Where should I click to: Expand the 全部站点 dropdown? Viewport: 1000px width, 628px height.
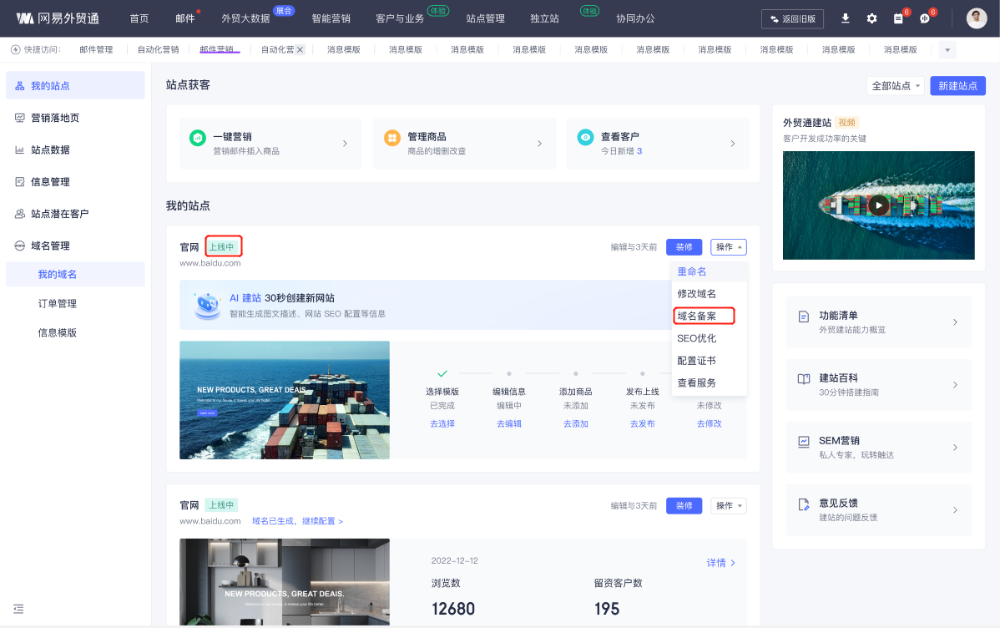coord(896,86)
